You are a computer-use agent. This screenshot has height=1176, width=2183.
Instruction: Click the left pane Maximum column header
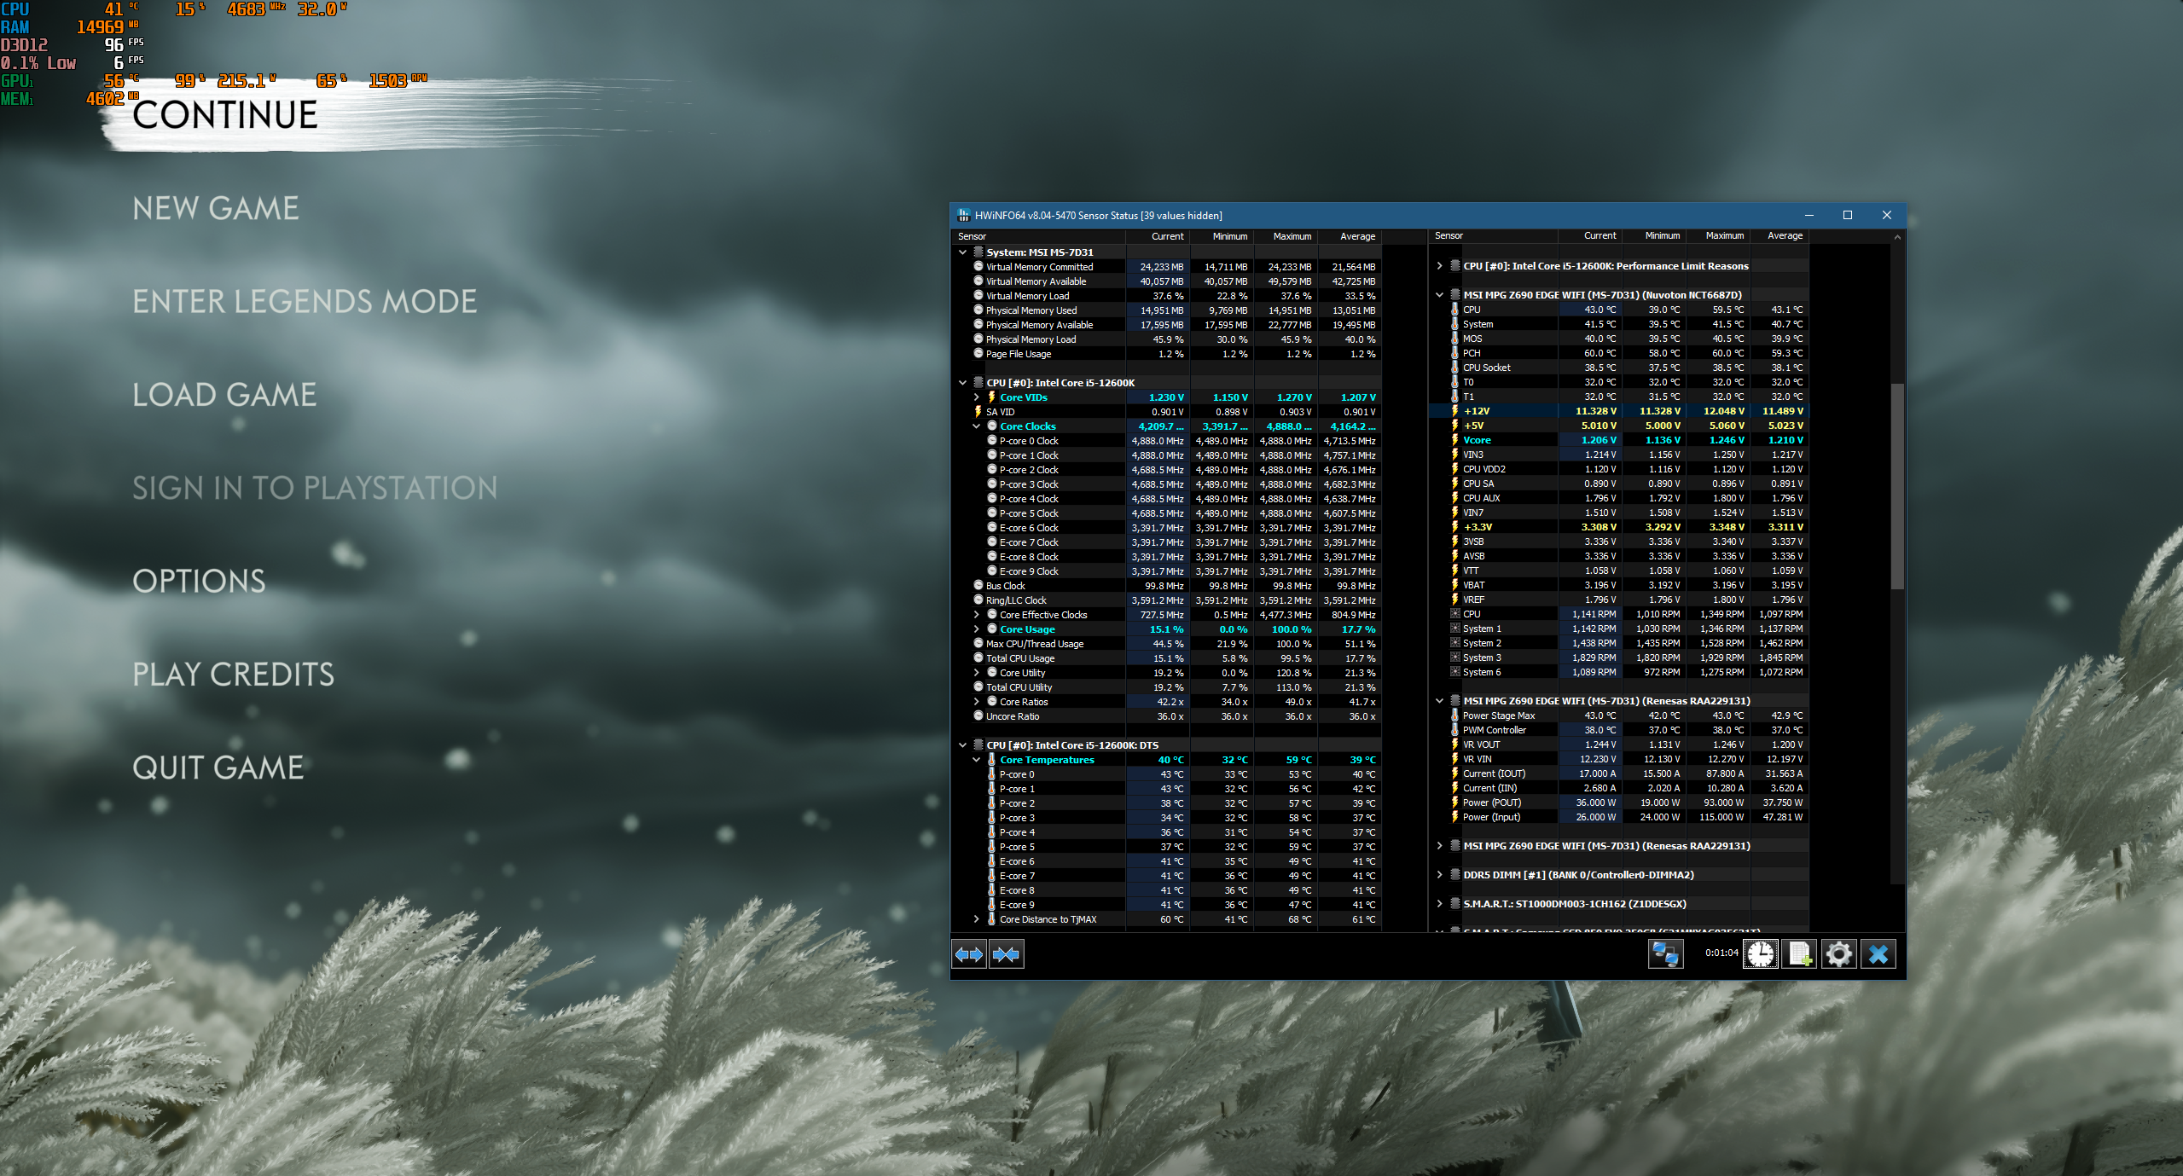pos(1286,236)
